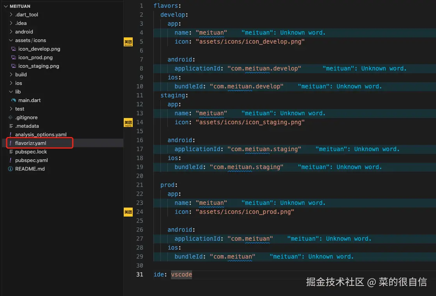Viewport: 436px width, 296px height.
Task: Click the "flavors:" key on line 1
Action: tap(167, 5)
